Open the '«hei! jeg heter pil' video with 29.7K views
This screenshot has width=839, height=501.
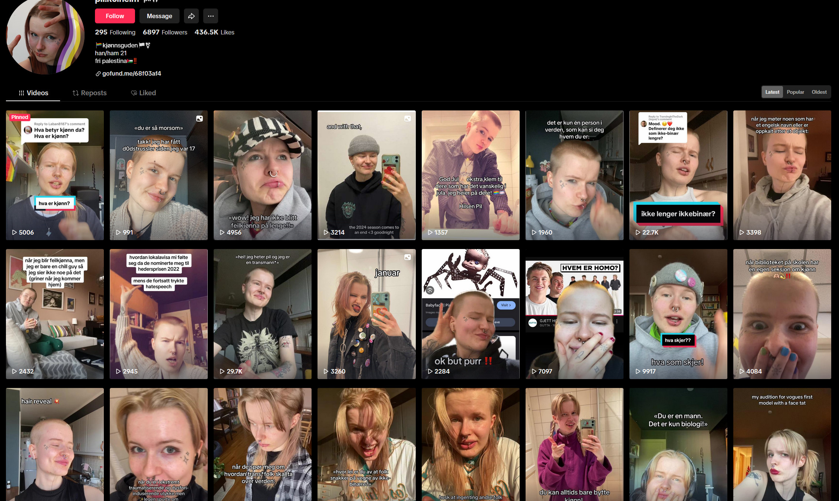click(x=263, y=314)
